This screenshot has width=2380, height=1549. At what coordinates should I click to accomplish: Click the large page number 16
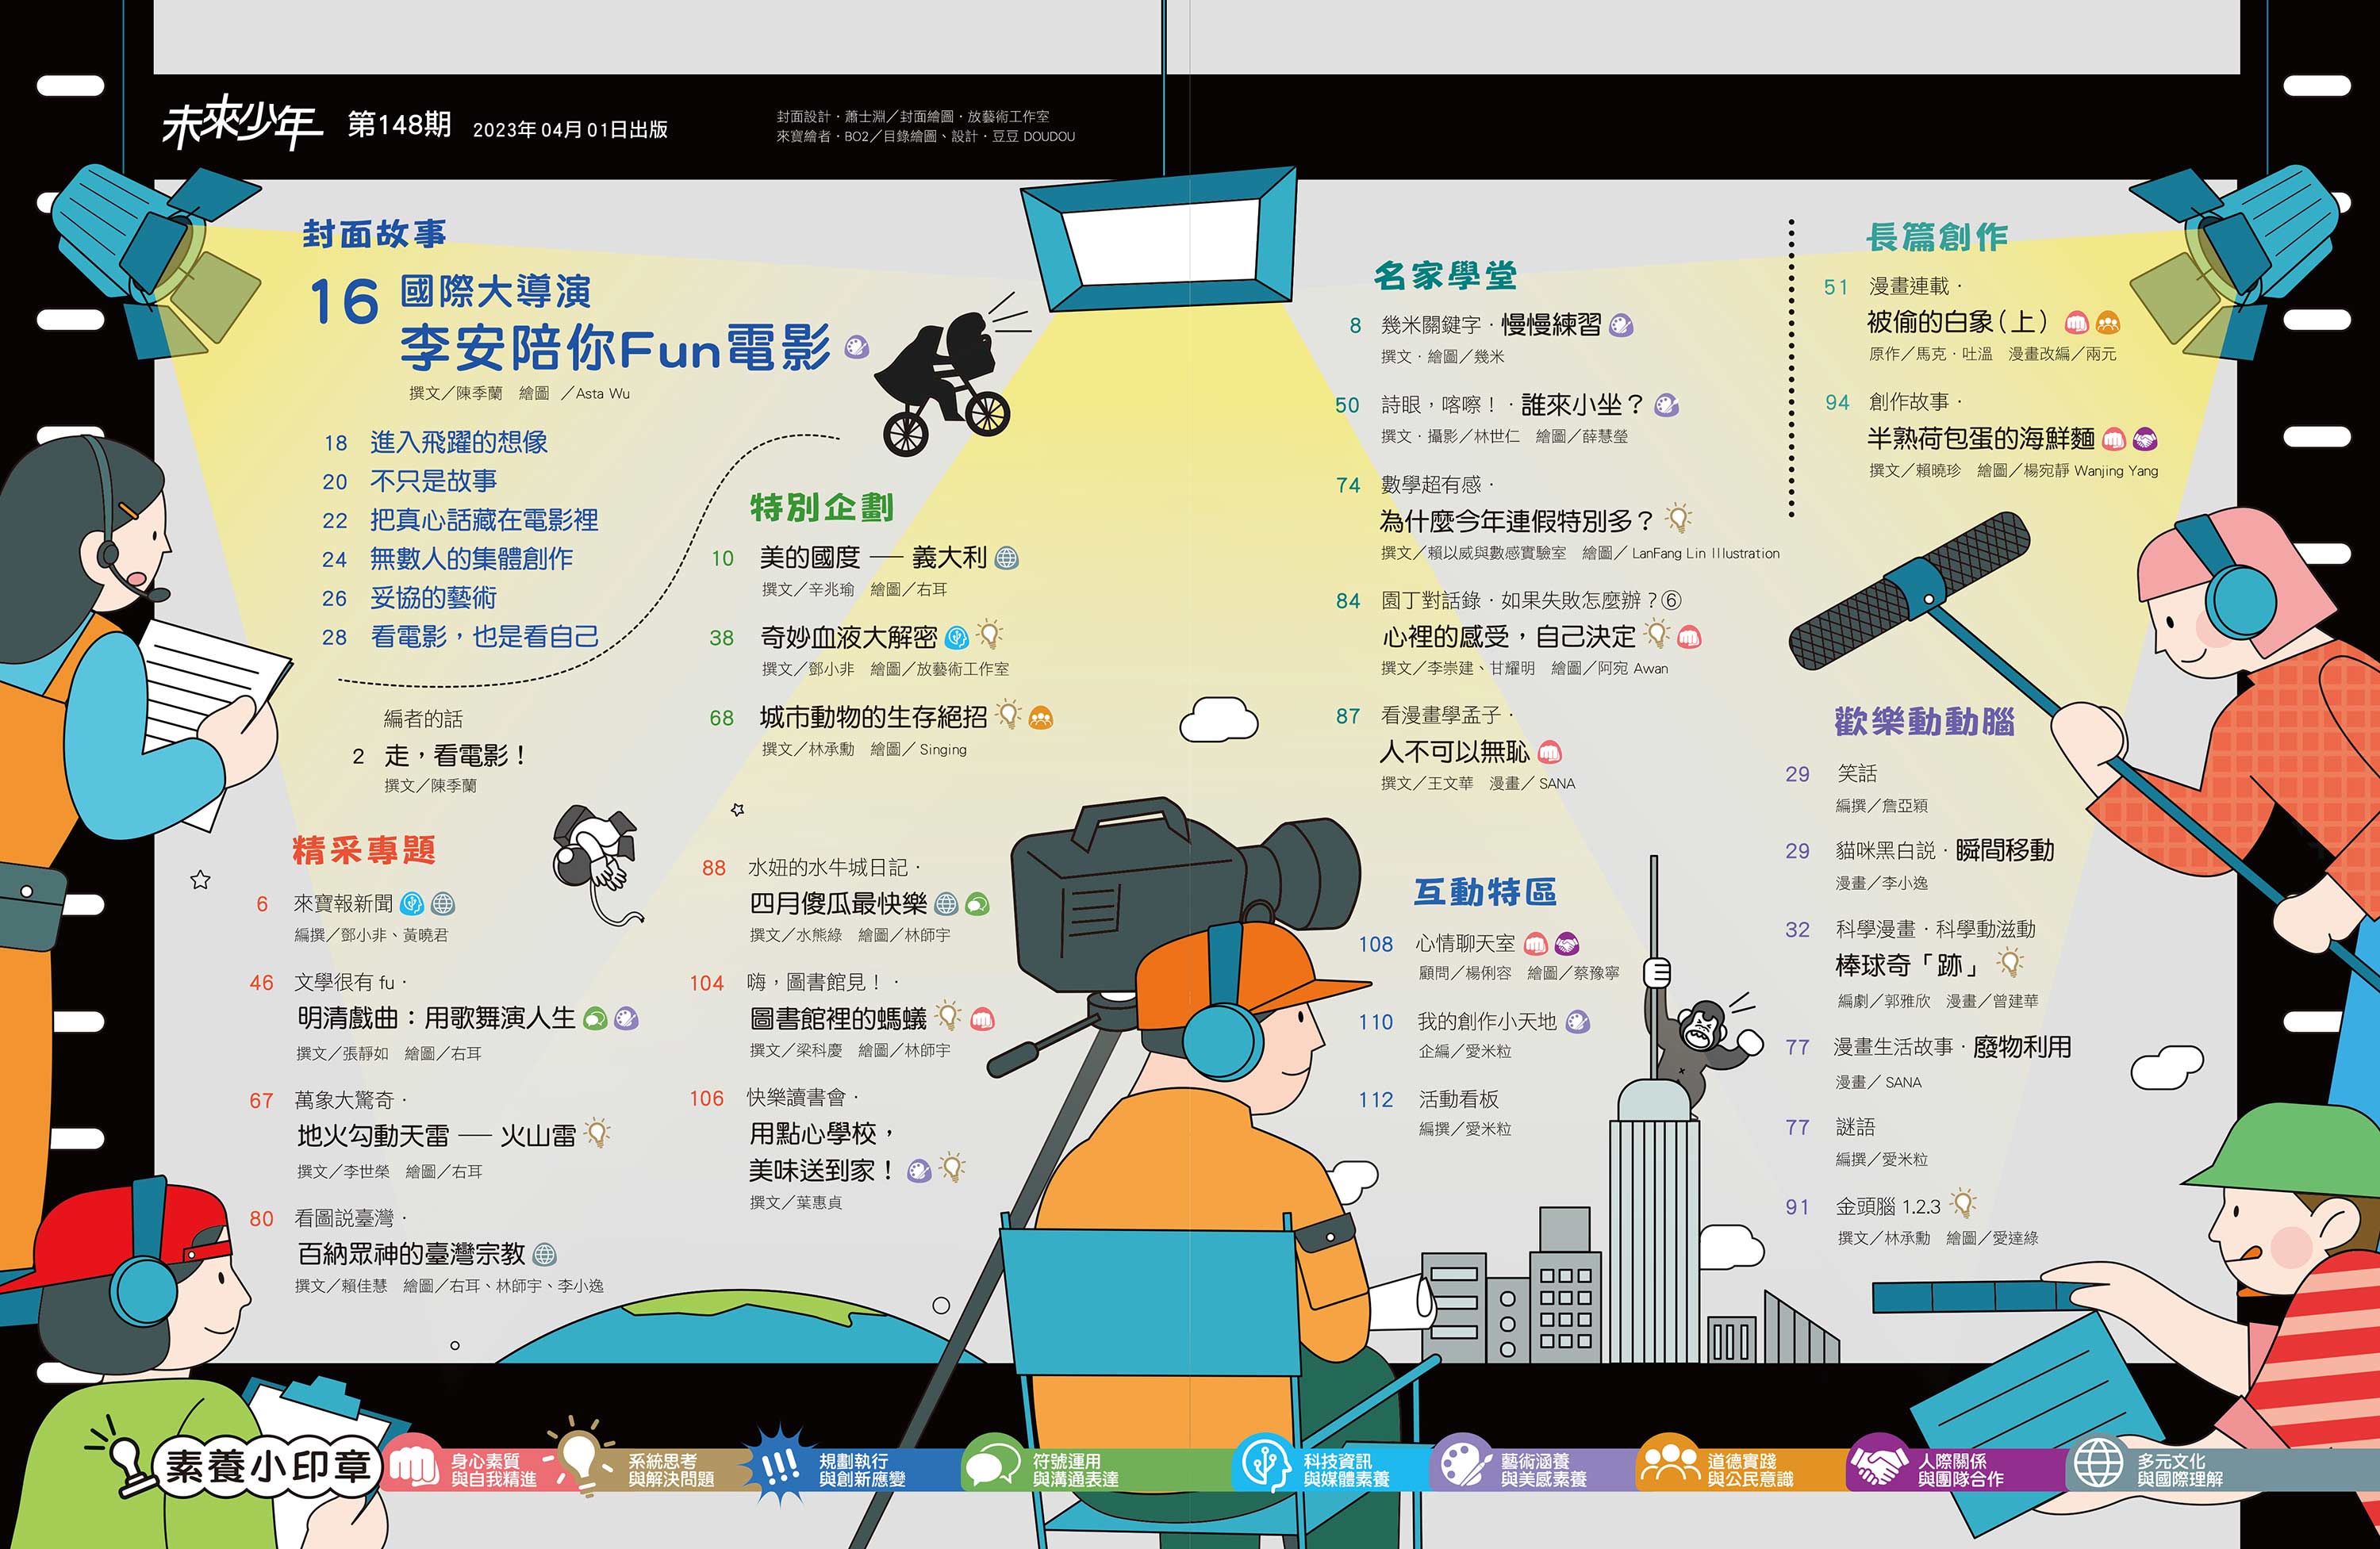[x=344, y=302]
